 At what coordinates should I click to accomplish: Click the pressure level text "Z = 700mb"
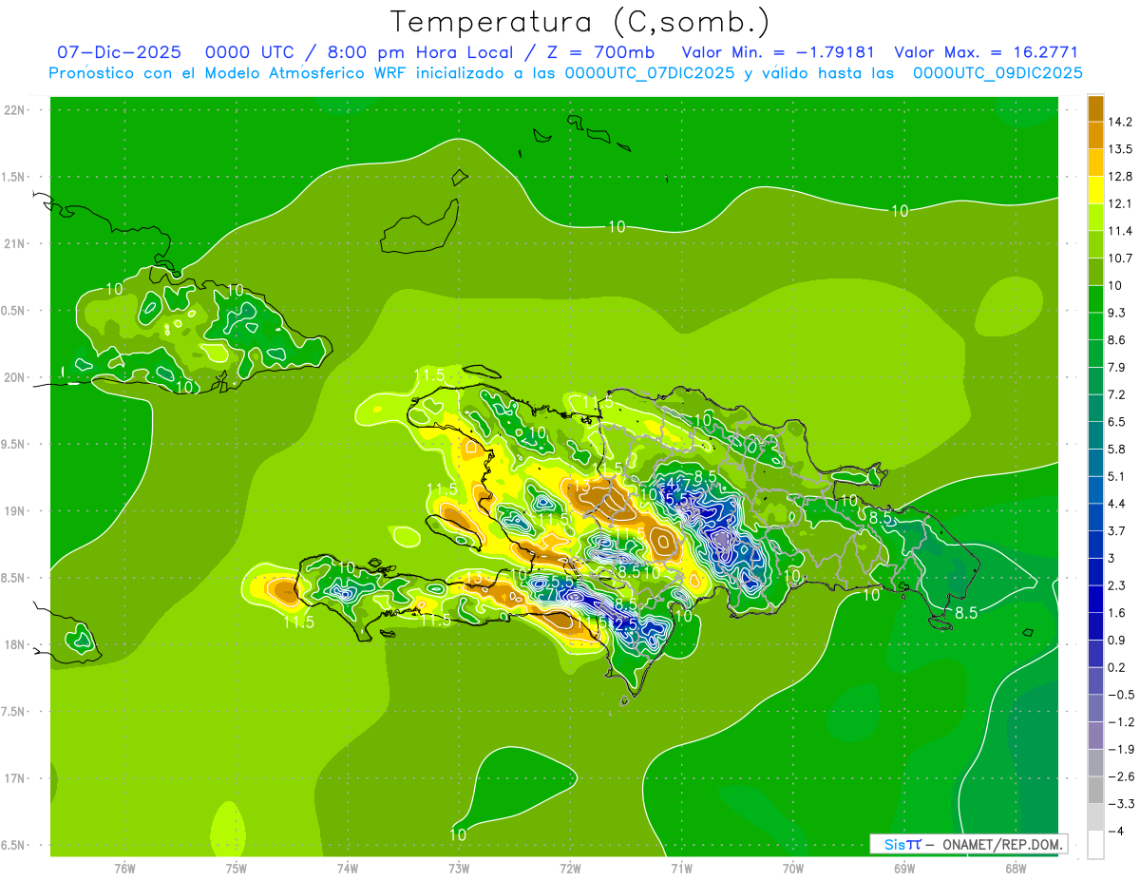click(x=600, y=52)
